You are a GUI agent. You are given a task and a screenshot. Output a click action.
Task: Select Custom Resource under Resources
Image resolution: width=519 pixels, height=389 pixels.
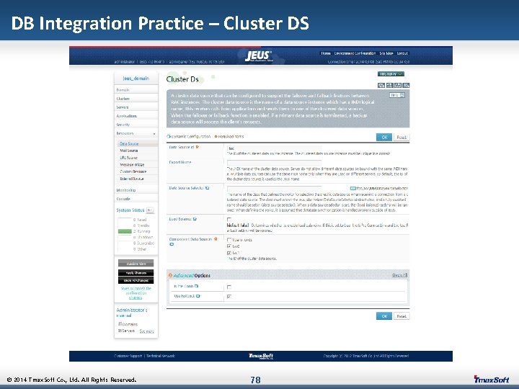(x=138, y=171)
